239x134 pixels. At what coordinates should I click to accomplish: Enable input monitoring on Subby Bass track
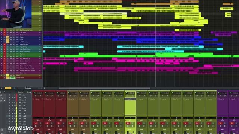coord(14,35)
